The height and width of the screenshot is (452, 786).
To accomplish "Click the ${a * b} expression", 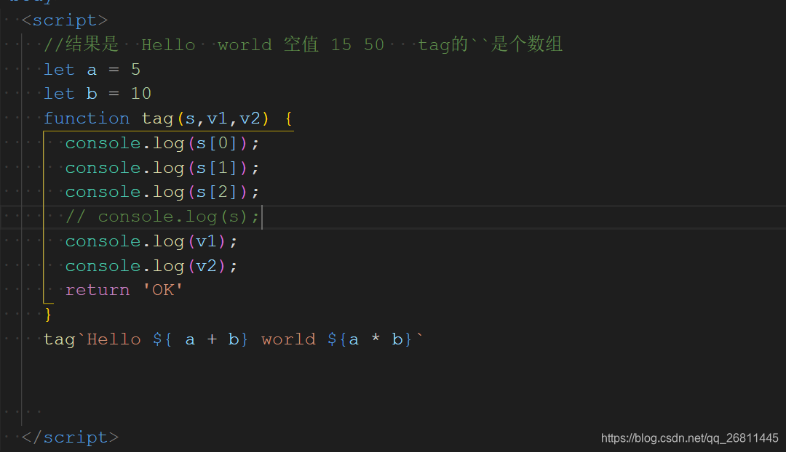I will pos(370,339).
